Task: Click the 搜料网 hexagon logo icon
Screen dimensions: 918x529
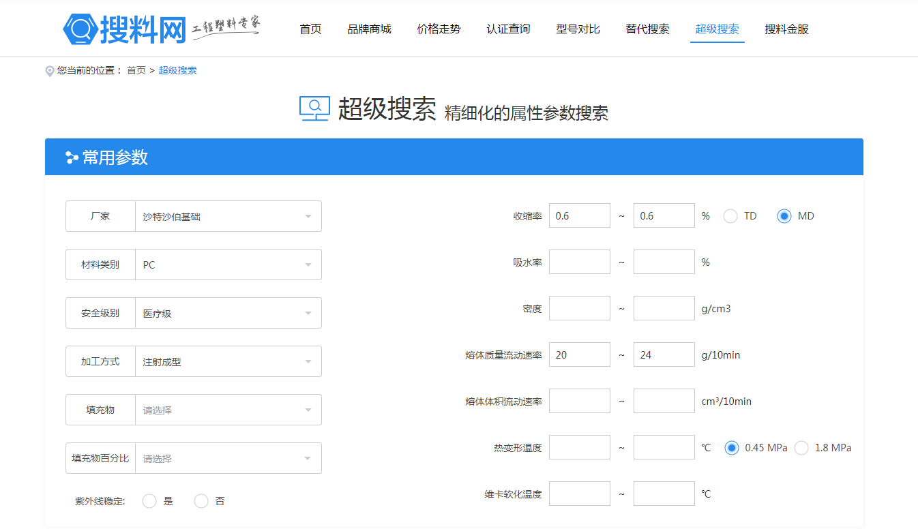Action: (80, 29)
